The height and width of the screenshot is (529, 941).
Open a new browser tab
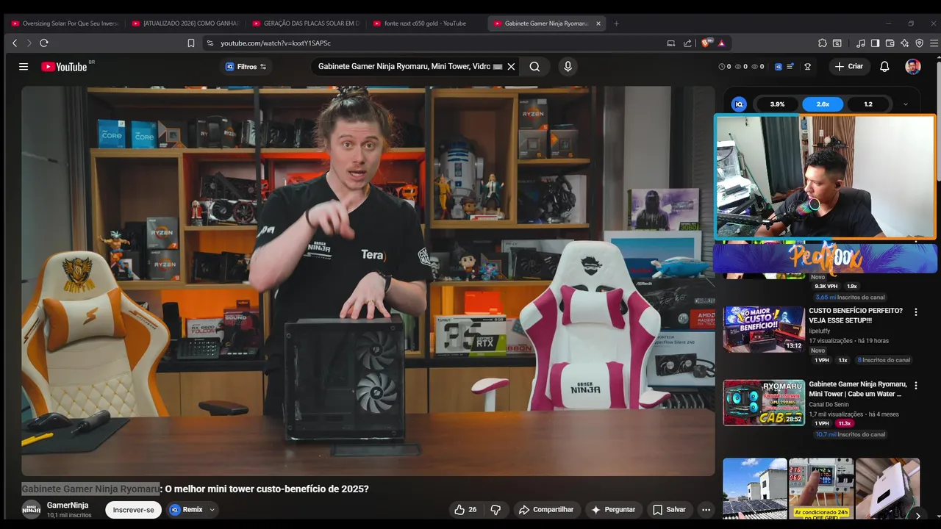[x=616, y=24]
